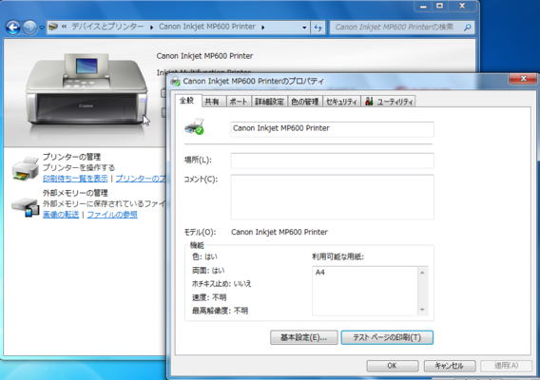Open 画像の転送 link

coord(61,215)
